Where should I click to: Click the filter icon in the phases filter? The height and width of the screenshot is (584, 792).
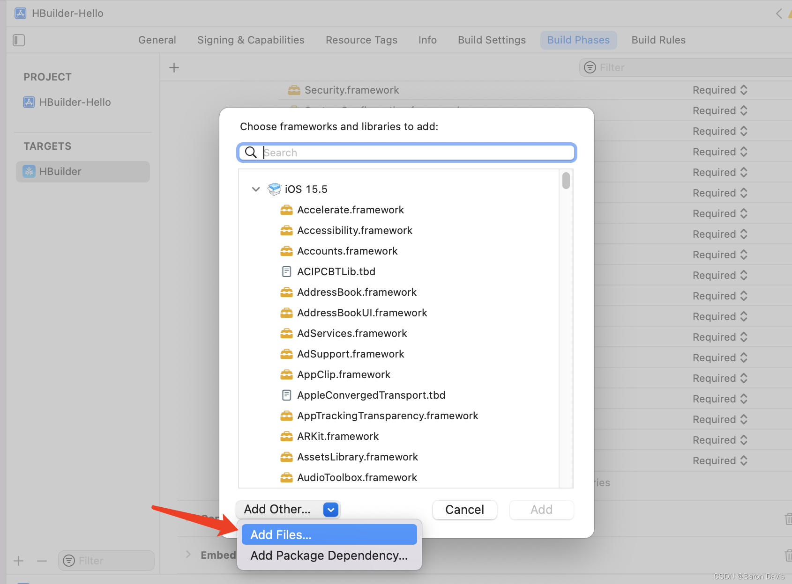[590, 68]
